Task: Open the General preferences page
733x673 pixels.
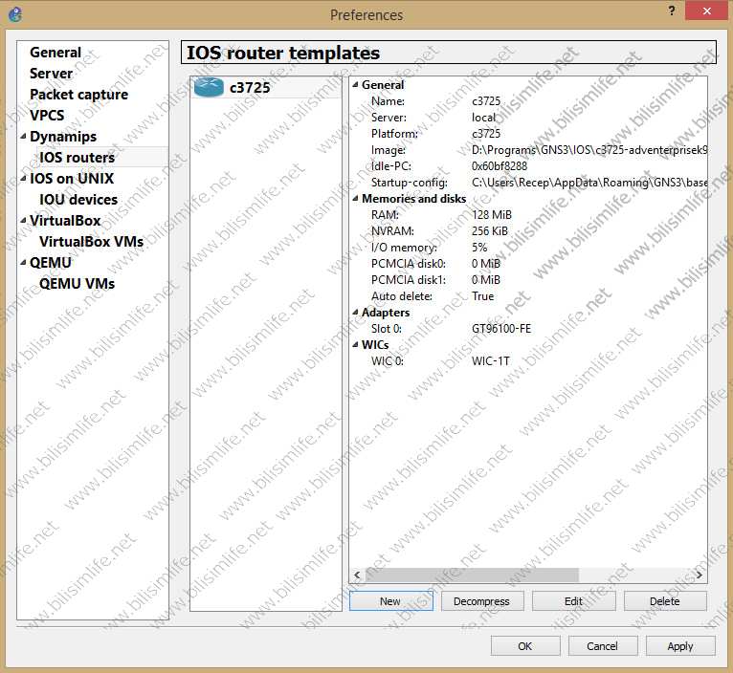Action: point(56,53)
